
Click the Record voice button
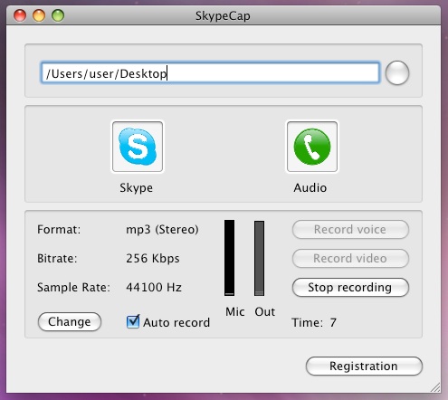350,229
